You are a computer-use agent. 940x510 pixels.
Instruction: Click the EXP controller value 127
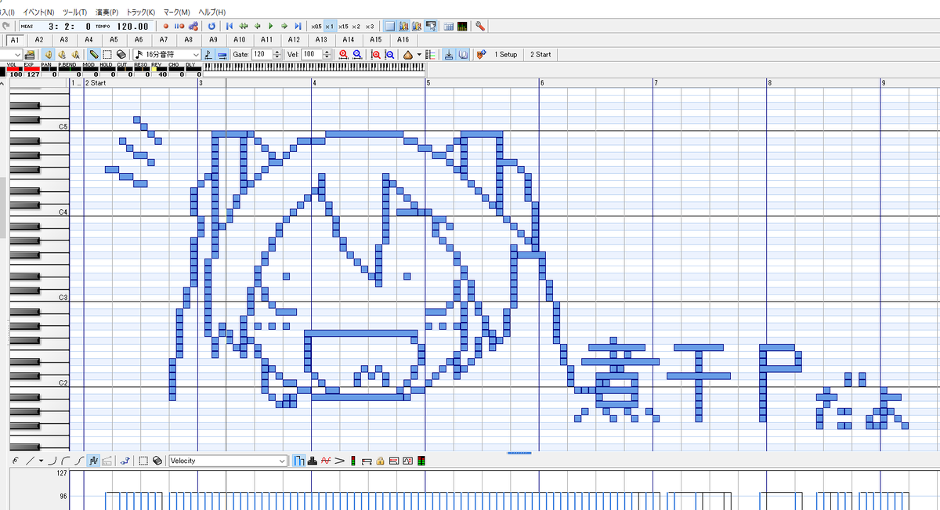[x=33, y=74]
